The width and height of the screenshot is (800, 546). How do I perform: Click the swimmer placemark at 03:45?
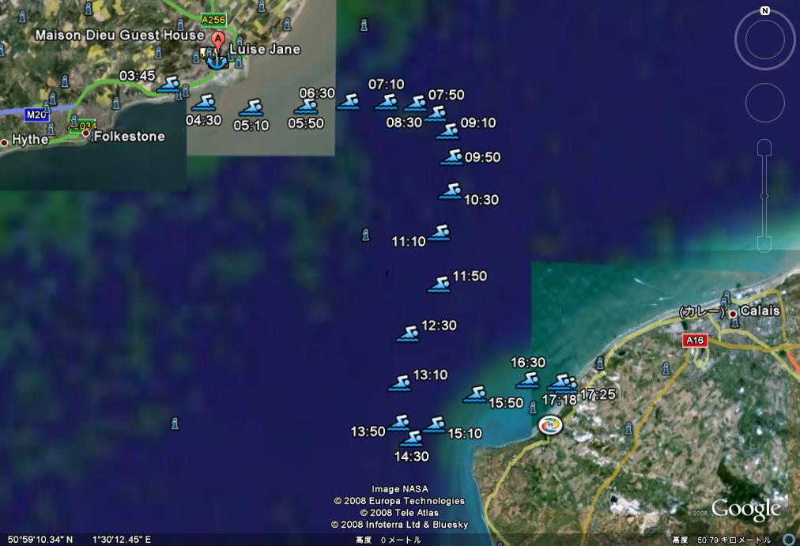[x=169, y=85]
